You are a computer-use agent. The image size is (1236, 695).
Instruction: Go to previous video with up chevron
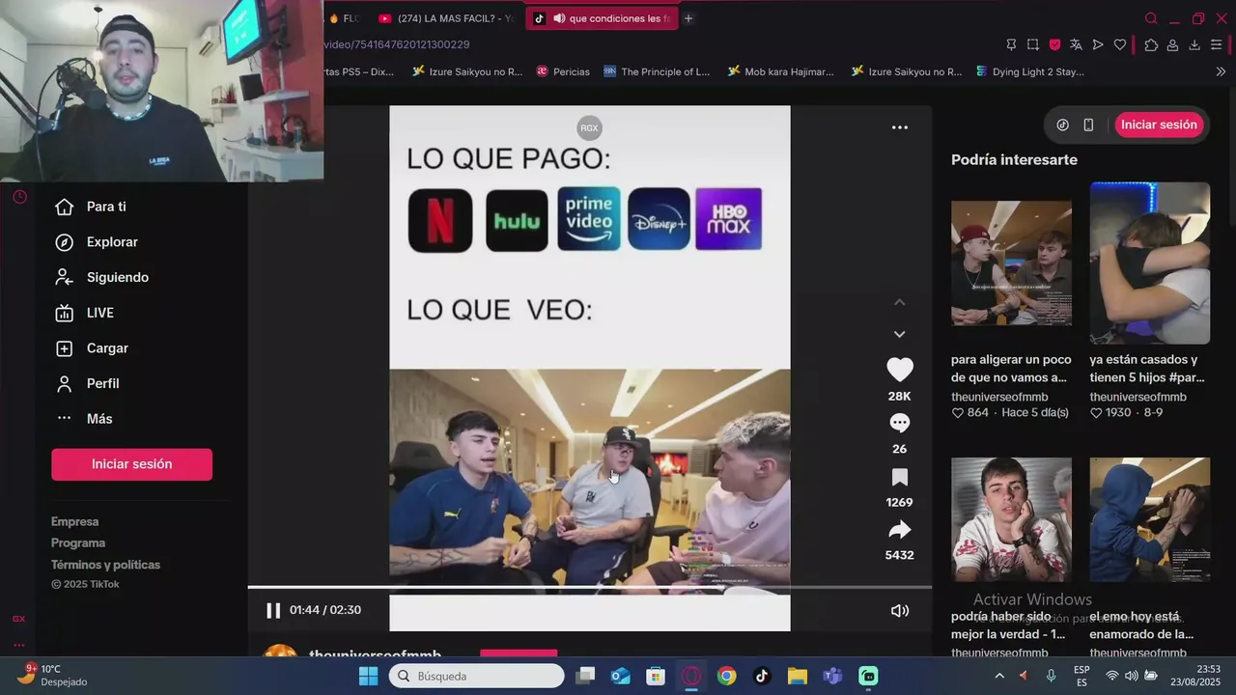[899, 302]
